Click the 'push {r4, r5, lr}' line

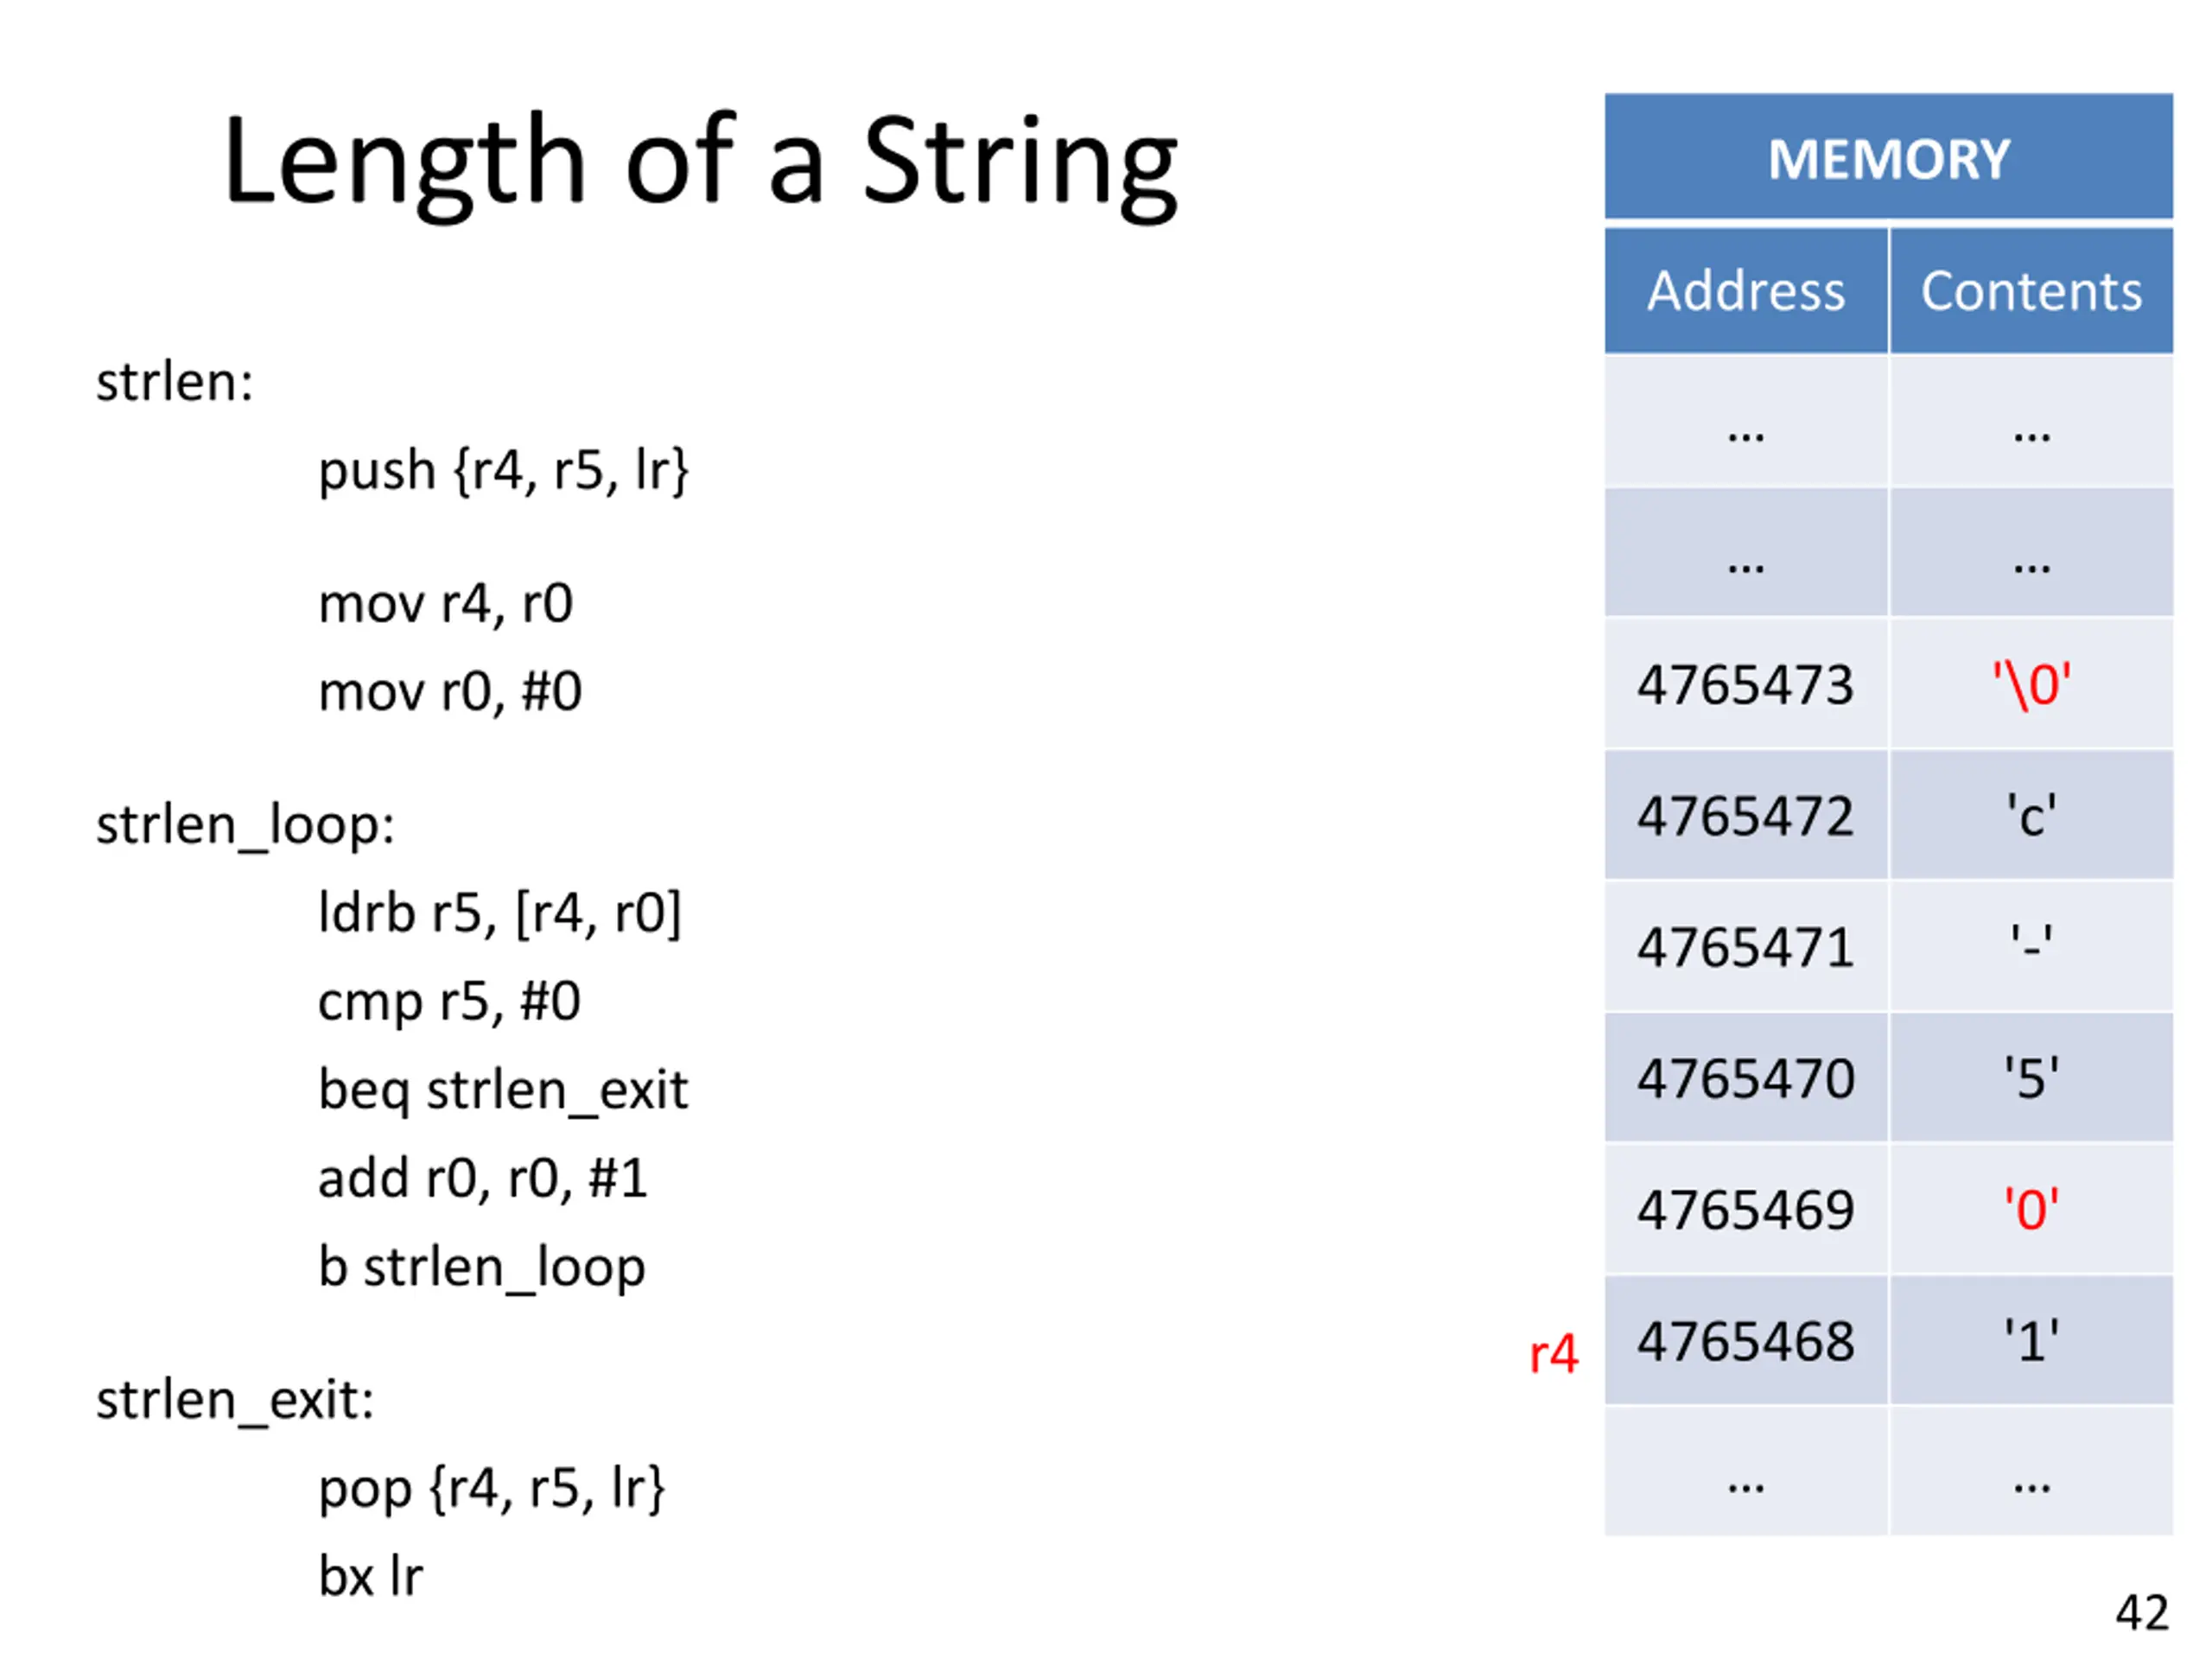pyautogui.click(x=503, y=470)
